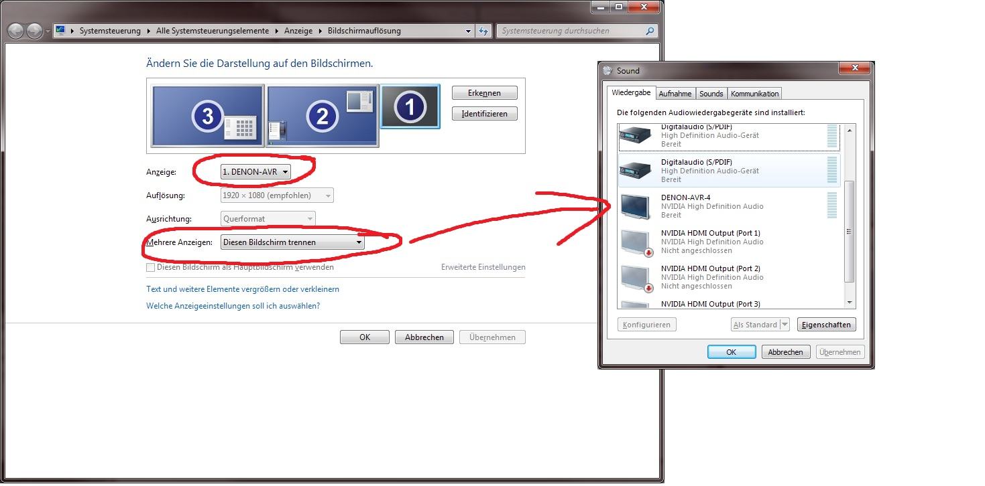The width and height of the screenshot is (985, 486).
Task: Click Übernehmen in the Sound dialog
Action: coord(839,351)
